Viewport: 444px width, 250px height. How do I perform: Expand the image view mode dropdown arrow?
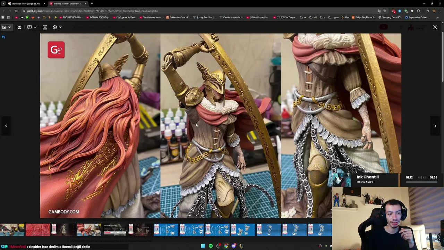10,27
